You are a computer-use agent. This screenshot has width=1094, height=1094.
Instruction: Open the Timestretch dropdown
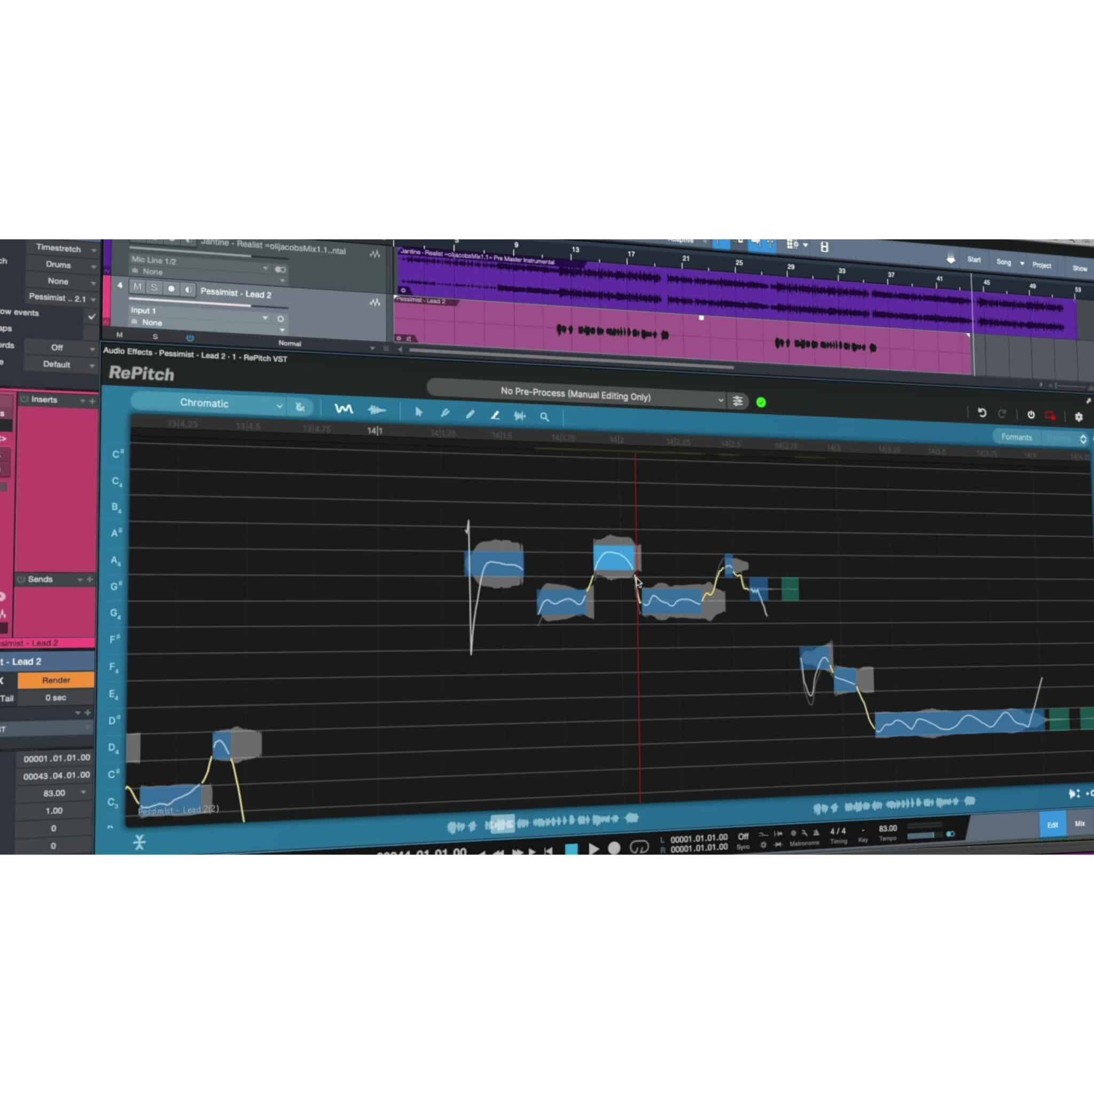[x=62, y=248]
